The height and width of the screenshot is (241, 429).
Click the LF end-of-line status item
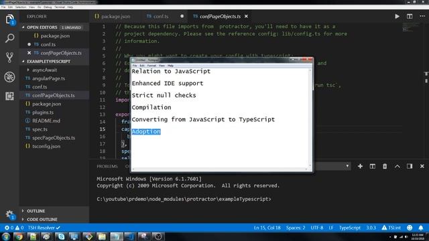(x=331, y=228)
